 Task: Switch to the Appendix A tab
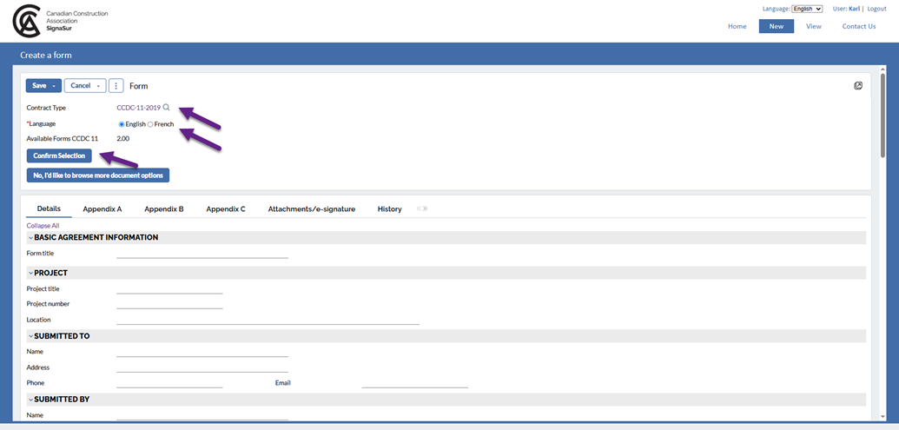(x=102, y=209)
